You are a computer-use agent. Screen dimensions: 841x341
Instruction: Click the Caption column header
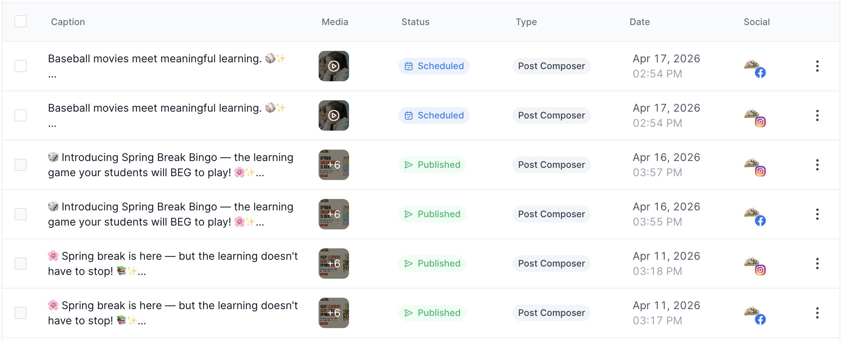click(68, 22)
